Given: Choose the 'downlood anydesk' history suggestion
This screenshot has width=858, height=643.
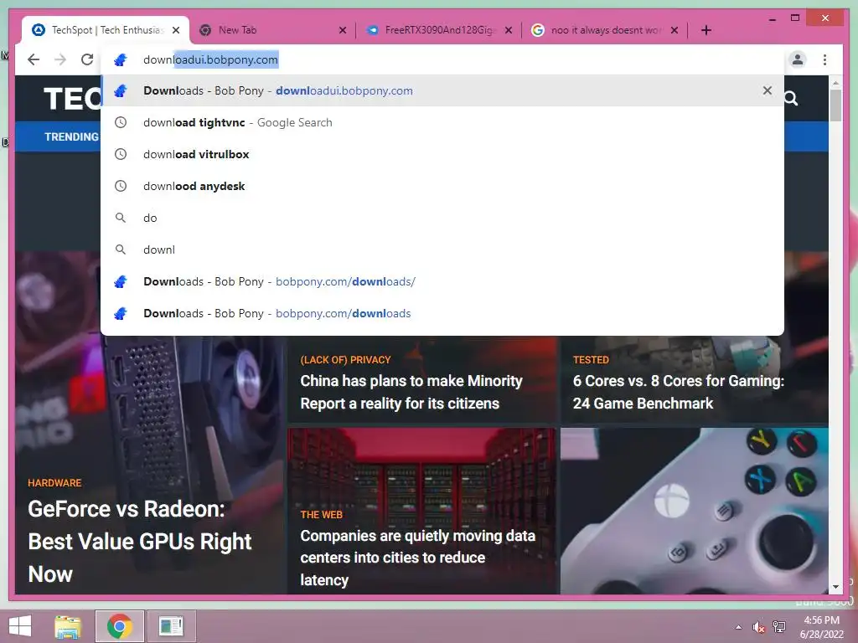Looking at the screenshot, I should (442, 186).
